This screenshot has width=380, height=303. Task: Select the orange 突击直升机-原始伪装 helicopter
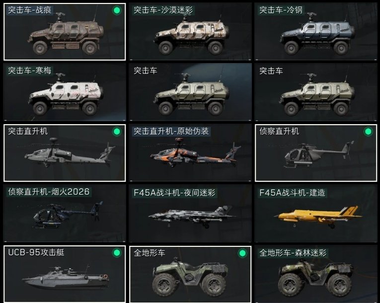pyautogui.click(x=190, y=152)
